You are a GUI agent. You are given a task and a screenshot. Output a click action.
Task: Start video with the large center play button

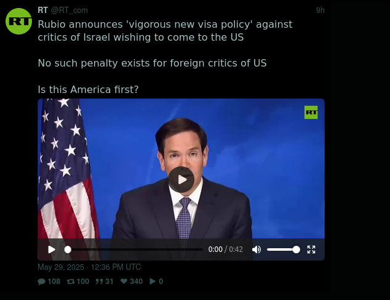coord(181,179)
